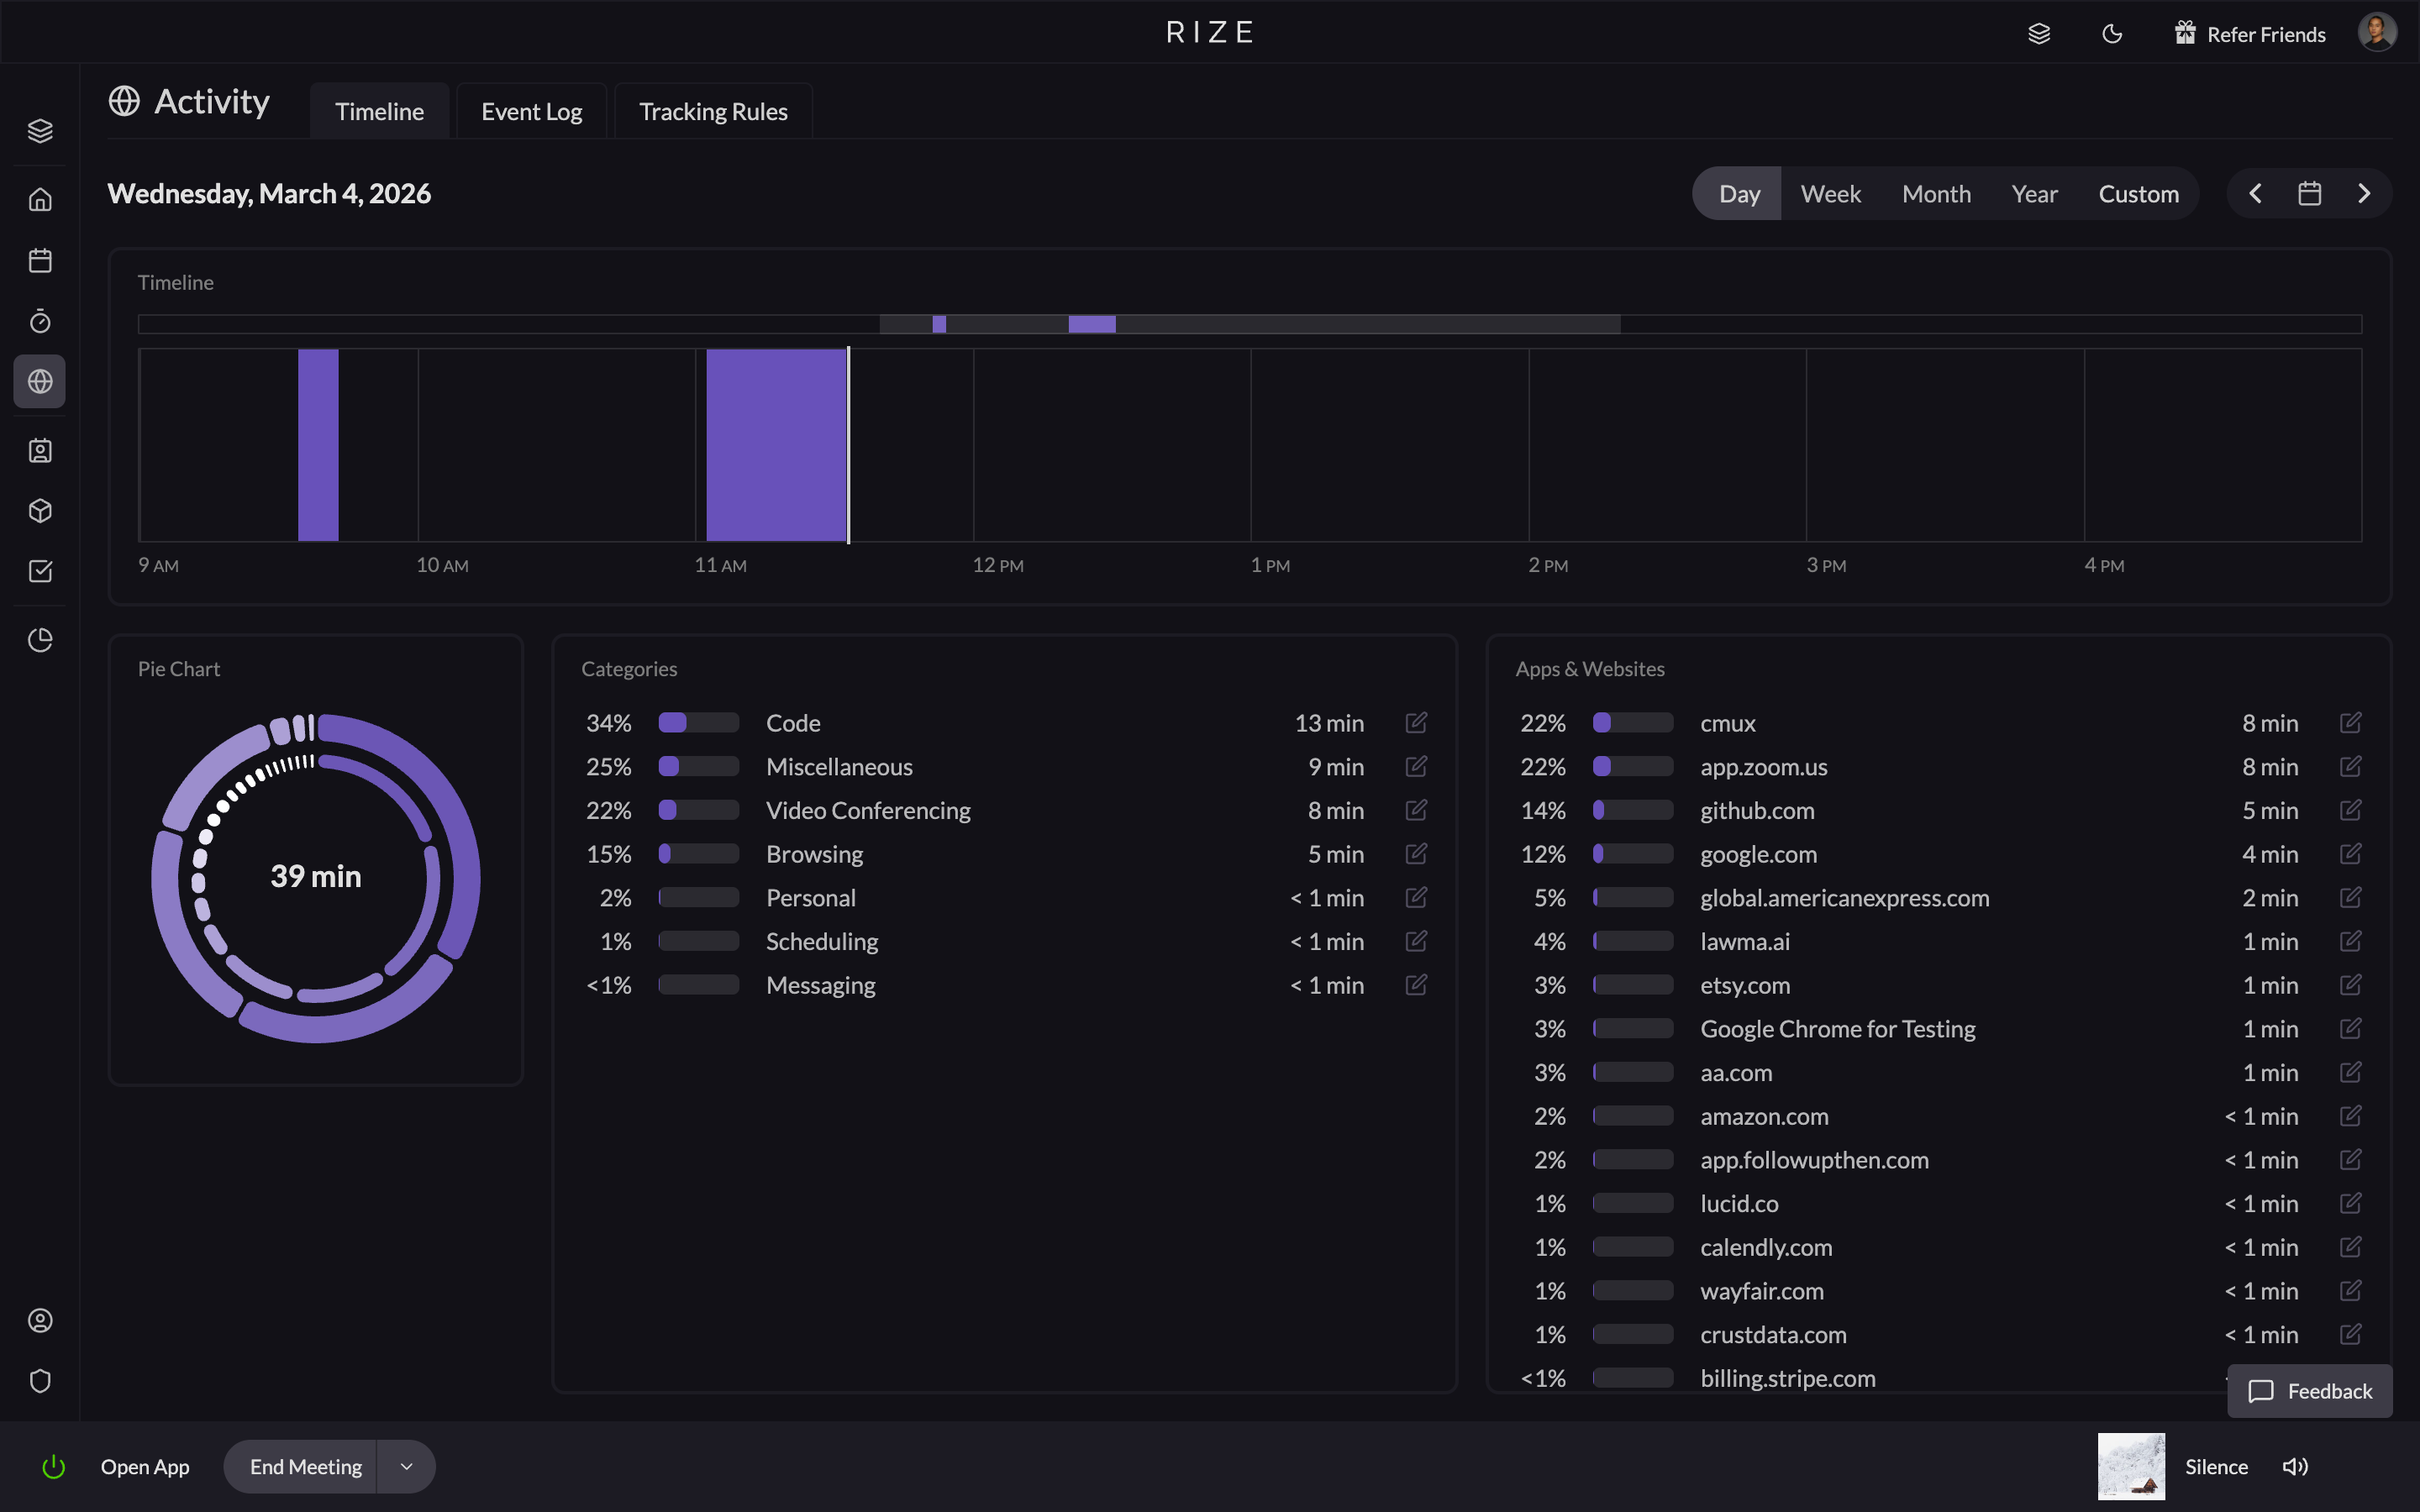Open the checkbox tasks sidebar icon
The image size is (2420, 1512).
[40, 571]
